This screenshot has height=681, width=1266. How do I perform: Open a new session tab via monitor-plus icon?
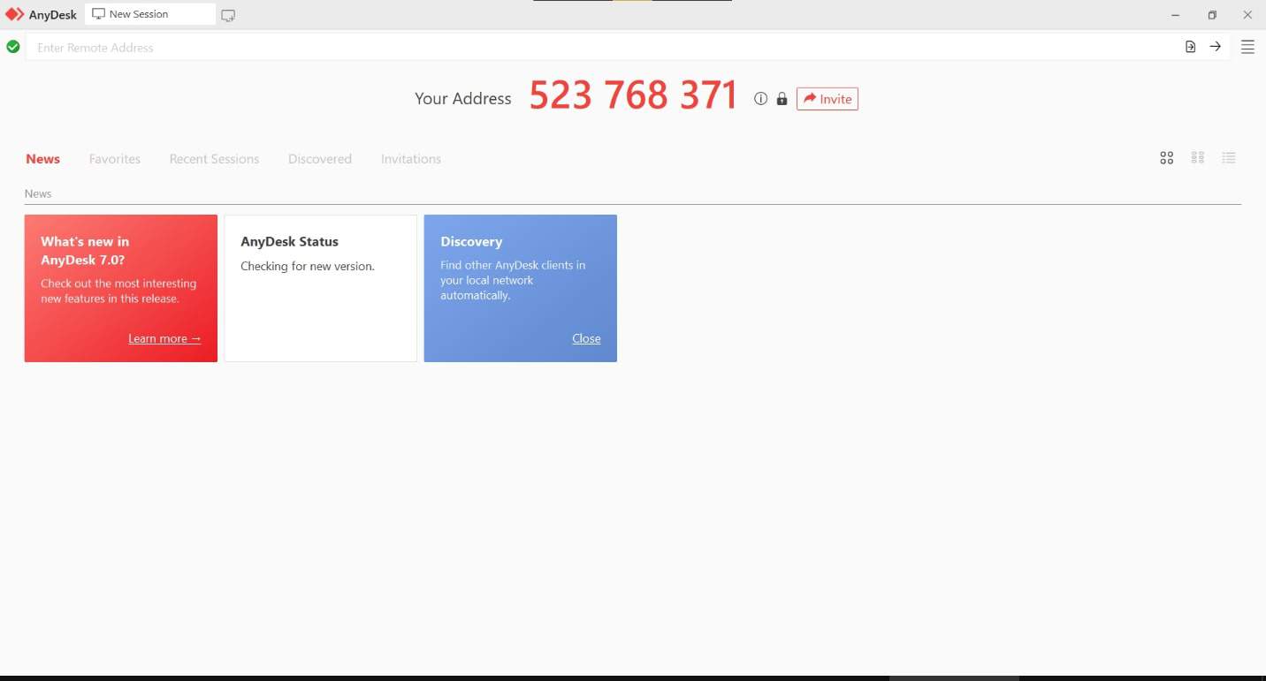click(228, 15)
